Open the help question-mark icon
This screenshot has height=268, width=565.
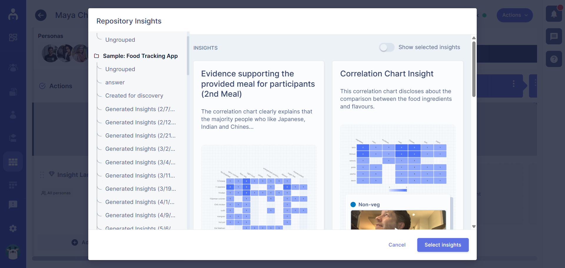(554, 59)
